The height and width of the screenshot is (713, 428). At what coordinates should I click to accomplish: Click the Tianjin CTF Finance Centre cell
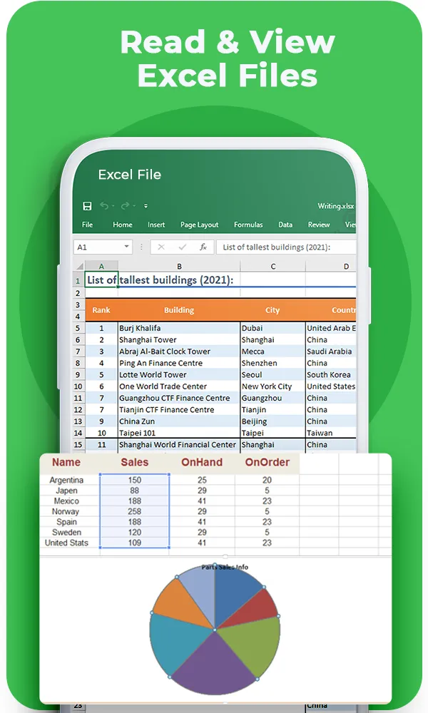pyautogui.click(x=179, y=410)
